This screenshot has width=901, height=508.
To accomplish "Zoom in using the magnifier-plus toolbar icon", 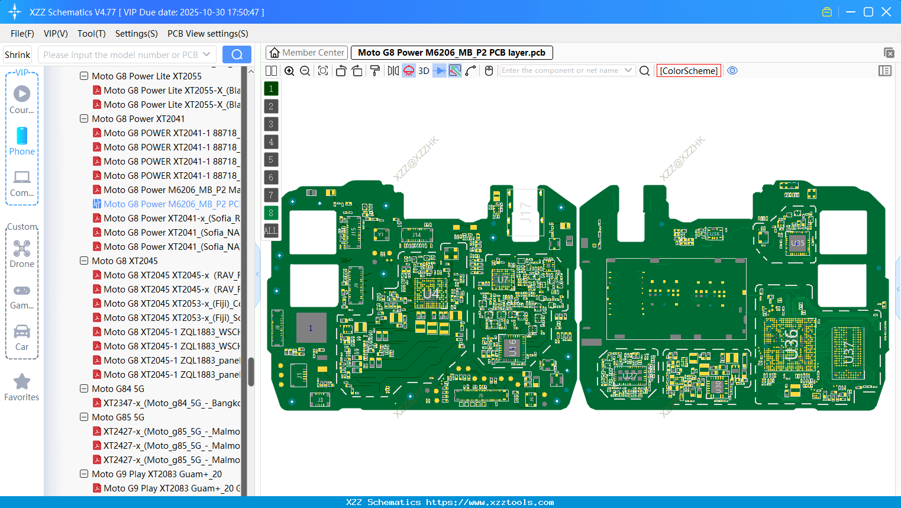I will [289, 70].
